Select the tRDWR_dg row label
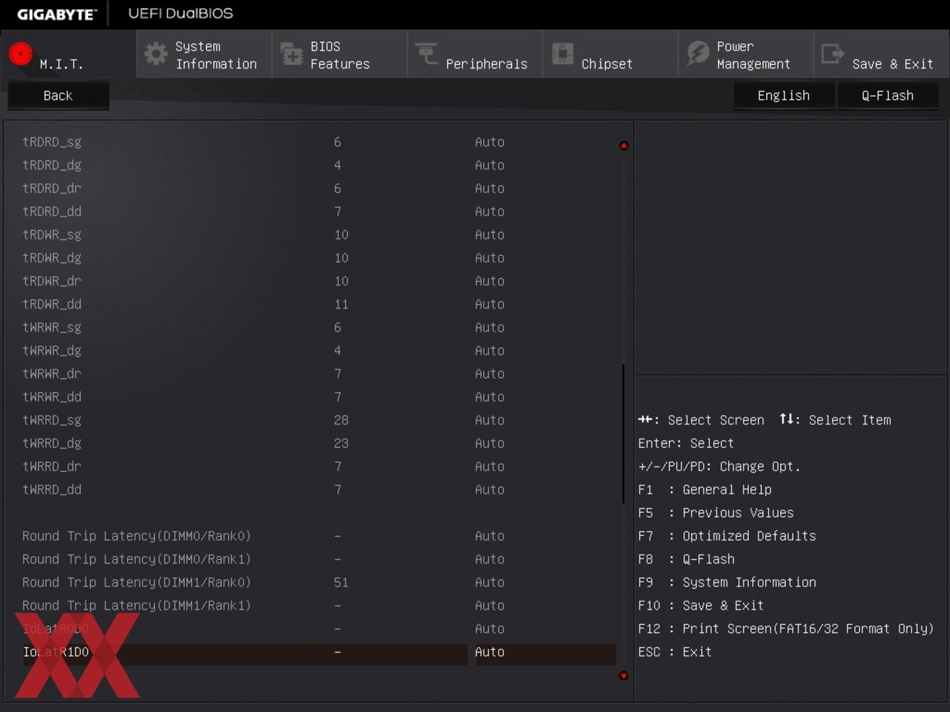 tap(52, 258)
